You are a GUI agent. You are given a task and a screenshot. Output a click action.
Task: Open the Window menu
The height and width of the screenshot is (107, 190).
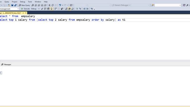[x=38, y=2]
